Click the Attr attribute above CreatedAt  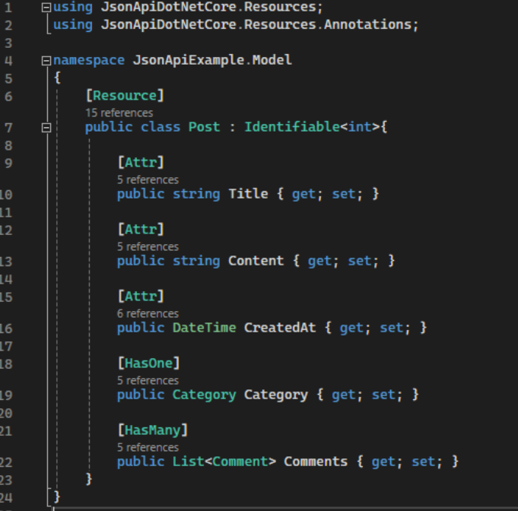(141, 297)
